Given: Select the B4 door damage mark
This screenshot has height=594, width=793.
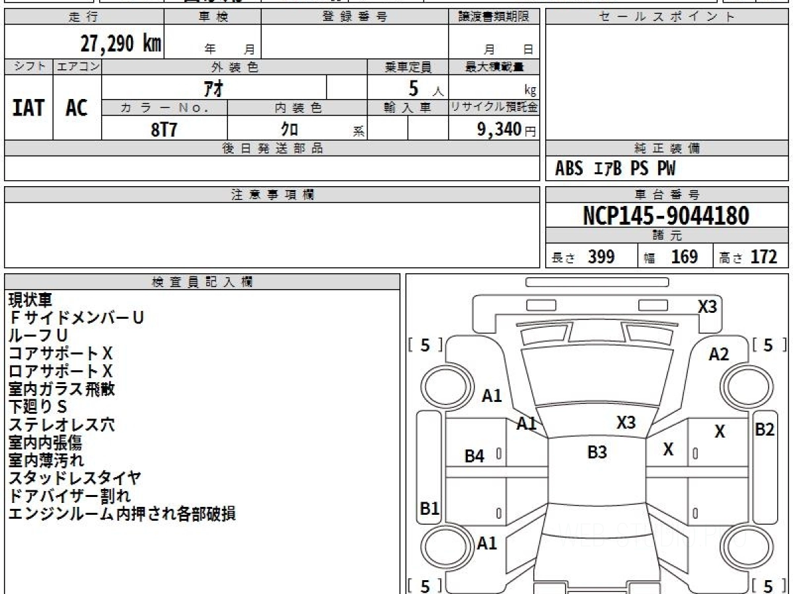Looking at the screenshot, I should [474, 455].
